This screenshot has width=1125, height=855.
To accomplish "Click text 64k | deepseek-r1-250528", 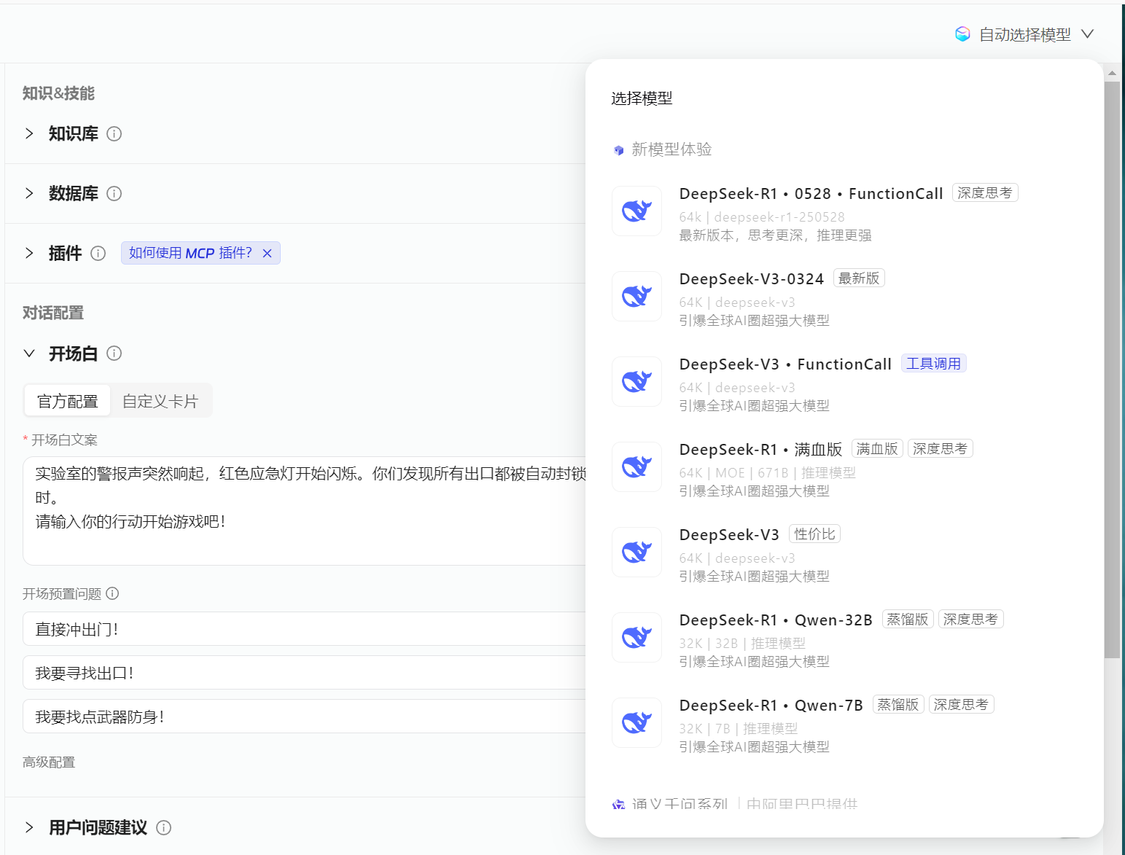I will tap(762, 217).
